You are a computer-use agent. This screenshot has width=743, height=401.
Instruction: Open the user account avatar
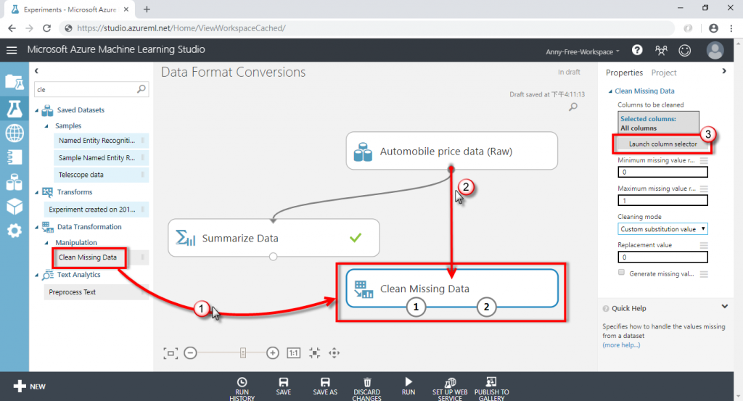click(x=715, y=50)
